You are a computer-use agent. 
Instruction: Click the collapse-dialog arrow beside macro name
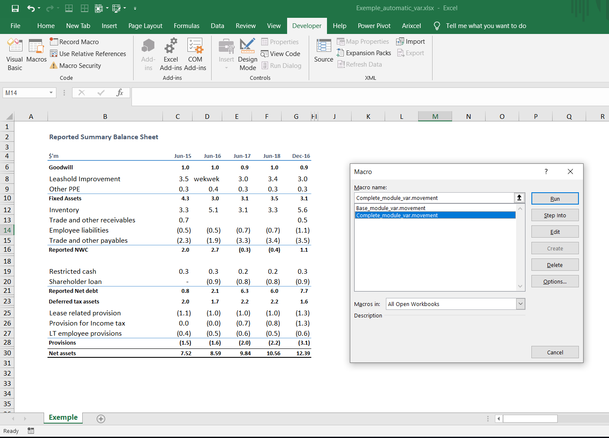[519, 198]
